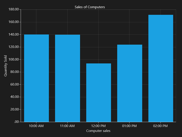Image resolution: width=182 pixels, height=137 pixels.
Task: Click the 40.00 y-axis label
Action: coord(15,97)
